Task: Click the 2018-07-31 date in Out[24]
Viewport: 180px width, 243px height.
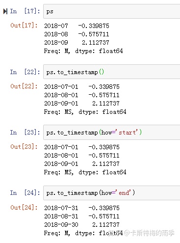Action: 61,208
